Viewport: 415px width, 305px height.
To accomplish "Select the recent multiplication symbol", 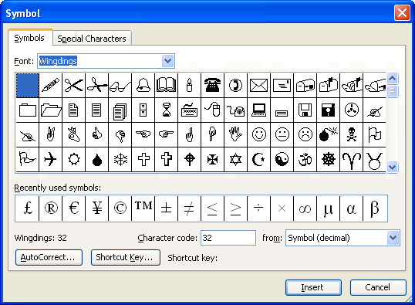I will [x=282, y=208].
